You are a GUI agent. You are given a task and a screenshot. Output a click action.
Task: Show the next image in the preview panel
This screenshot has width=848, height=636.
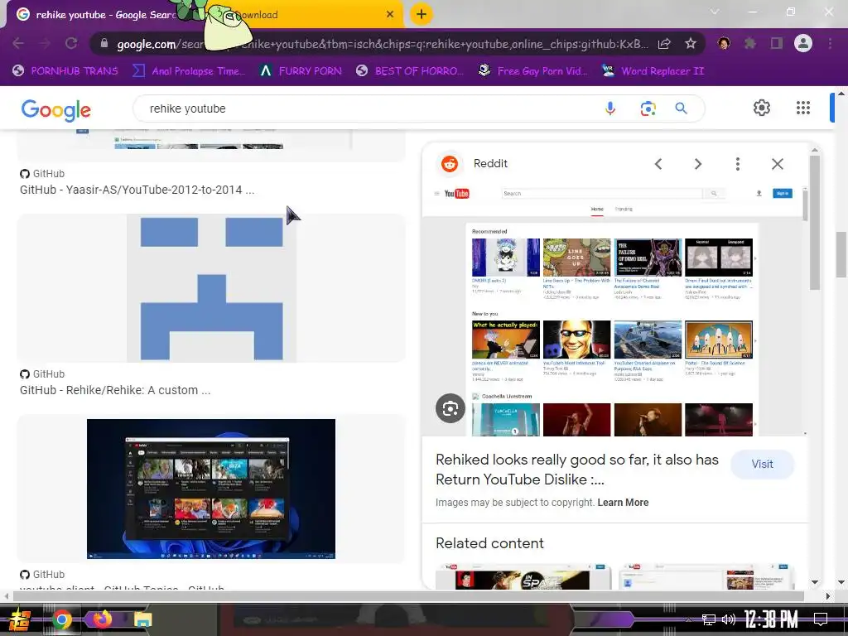pos(697,164)
